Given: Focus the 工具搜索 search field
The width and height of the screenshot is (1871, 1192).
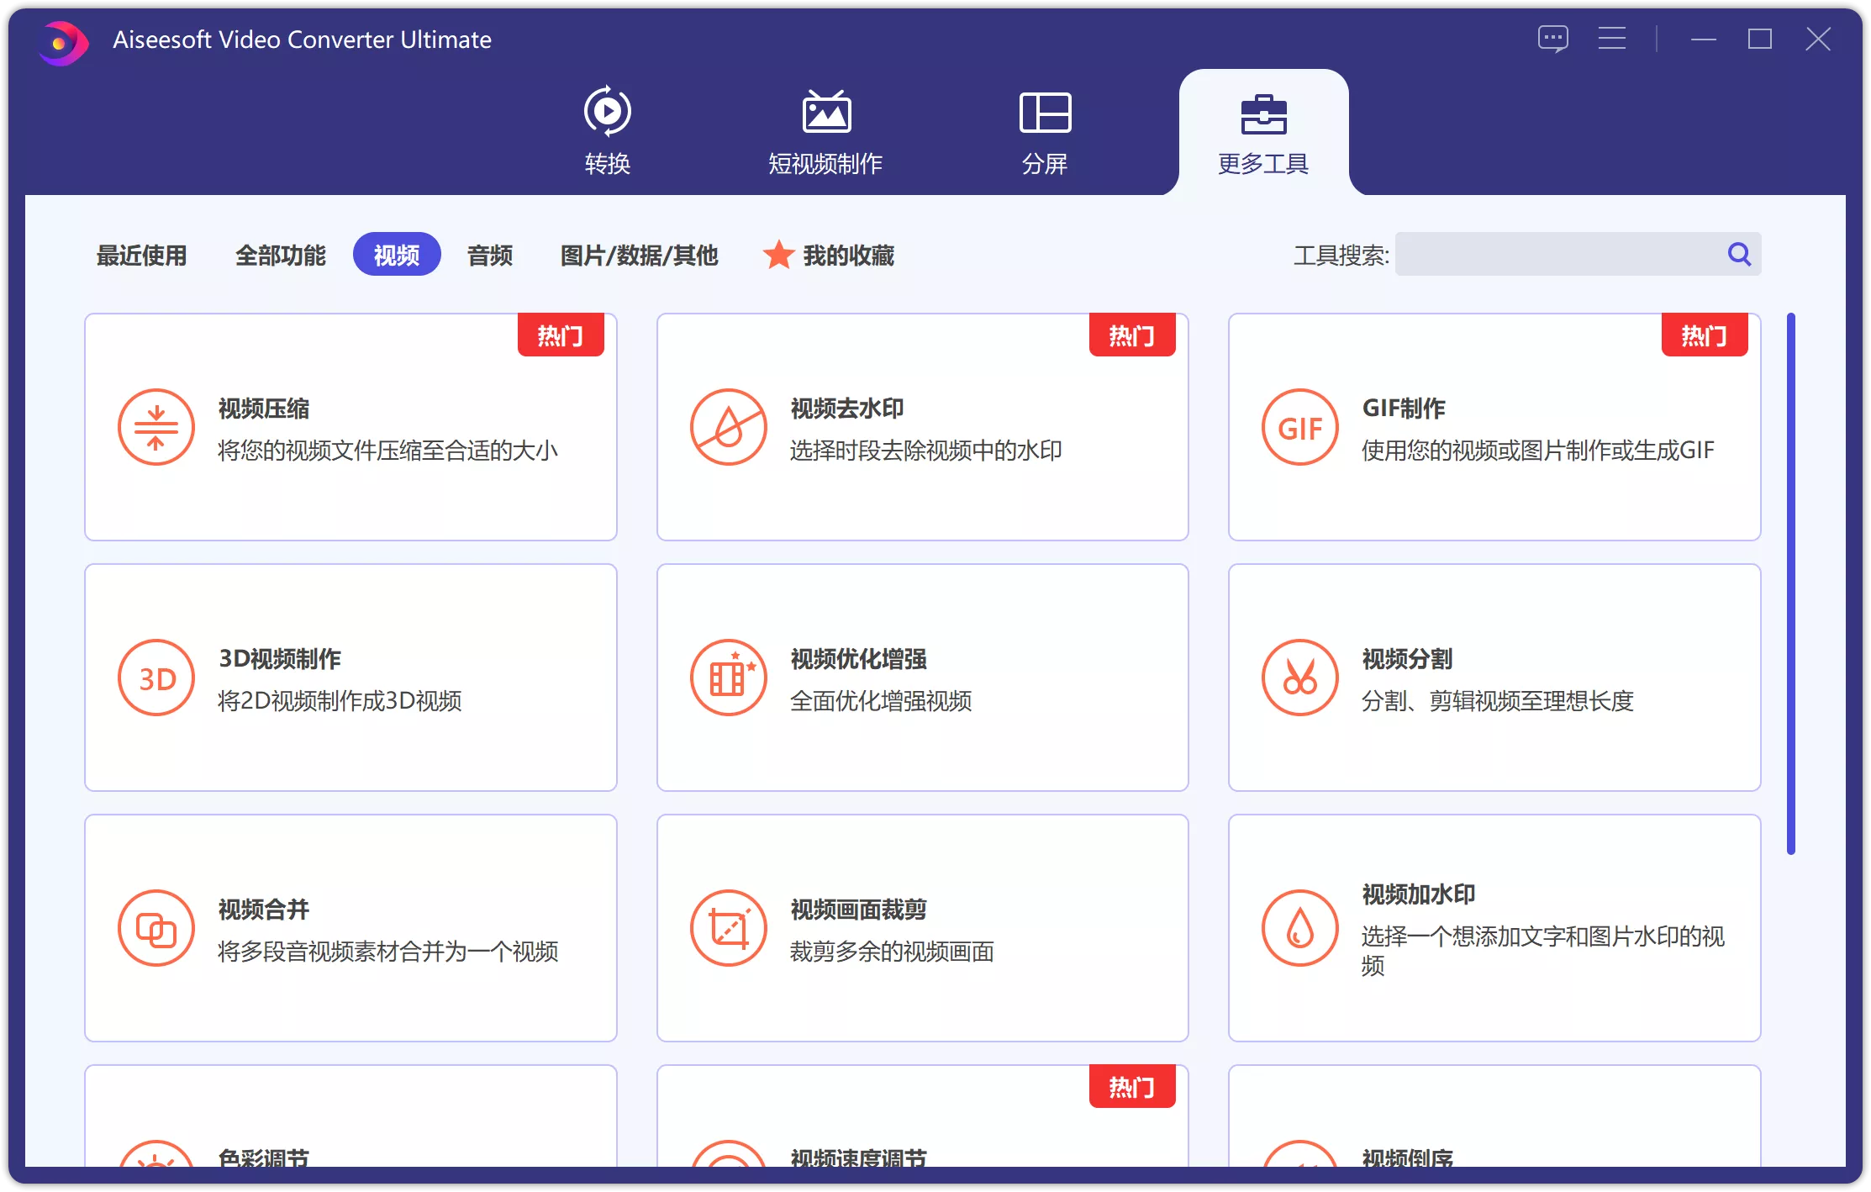Looking at the screenshot, I should coord(1578,254).
